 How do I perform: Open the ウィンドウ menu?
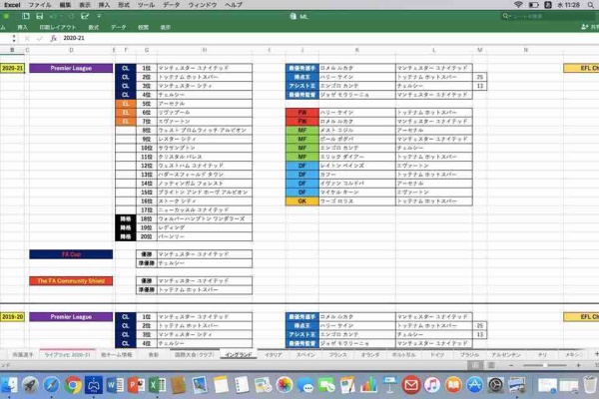coord(203,5)
